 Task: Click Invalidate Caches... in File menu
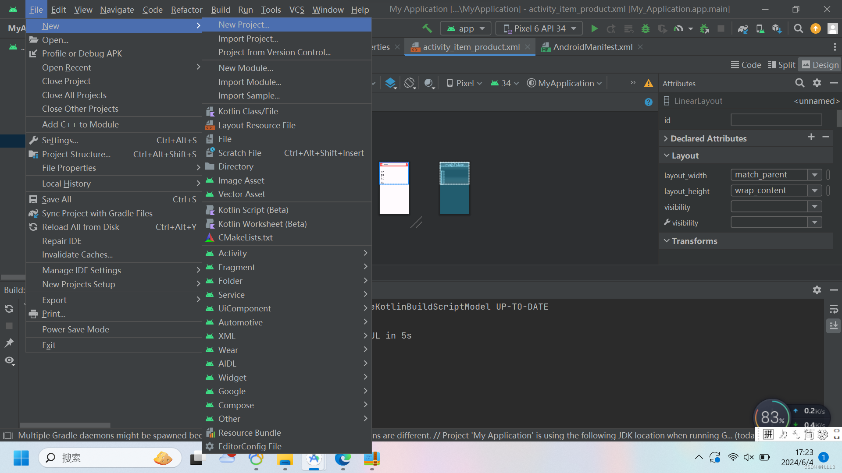77,254
